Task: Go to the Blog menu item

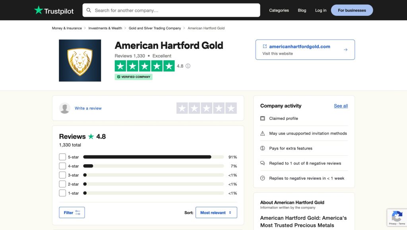Action: (x=302, y=10)
